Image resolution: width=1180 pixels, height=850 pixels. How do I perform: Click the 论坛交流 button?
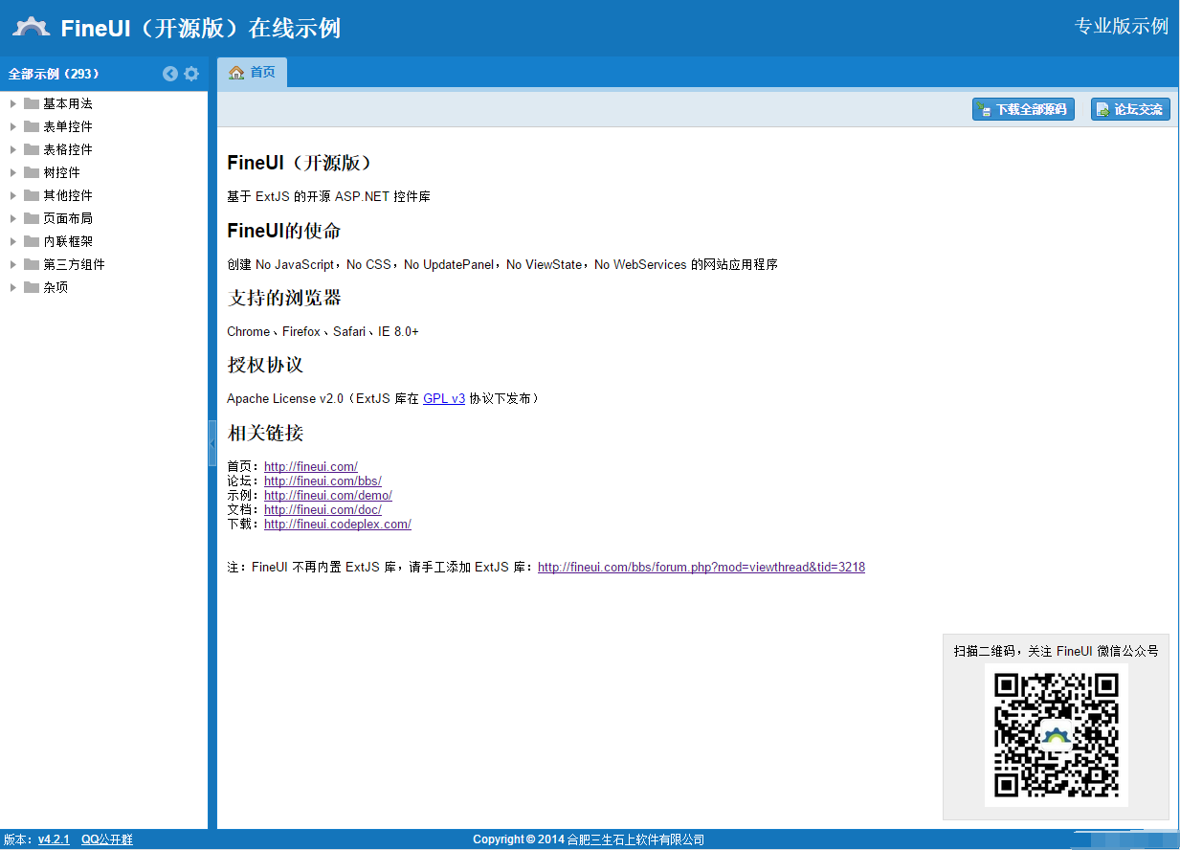pos(1130,109)
